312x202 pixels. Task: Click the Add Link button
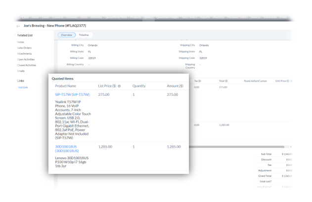(x=23, y=87)
